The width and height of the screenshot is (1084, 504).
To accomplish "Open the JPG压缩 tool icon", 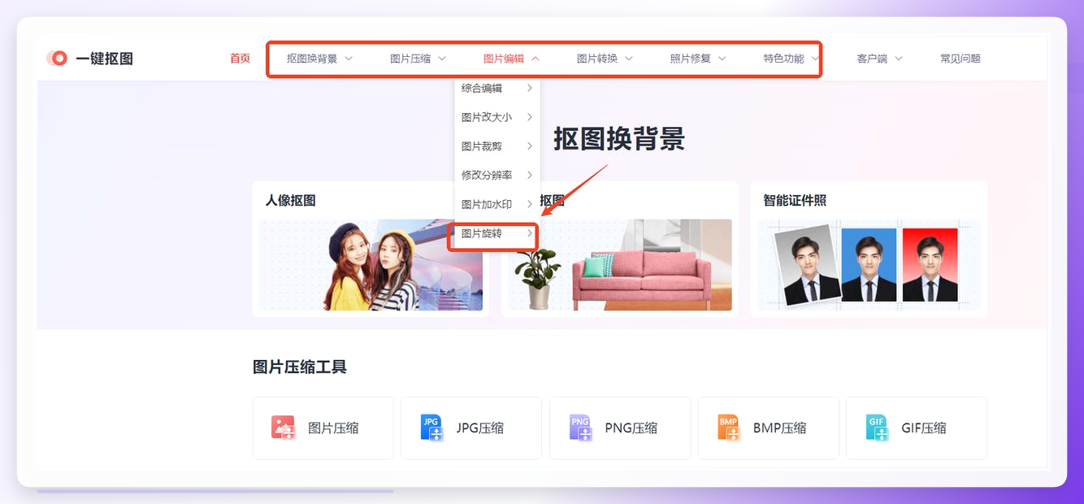I will [x=431, y=428].
